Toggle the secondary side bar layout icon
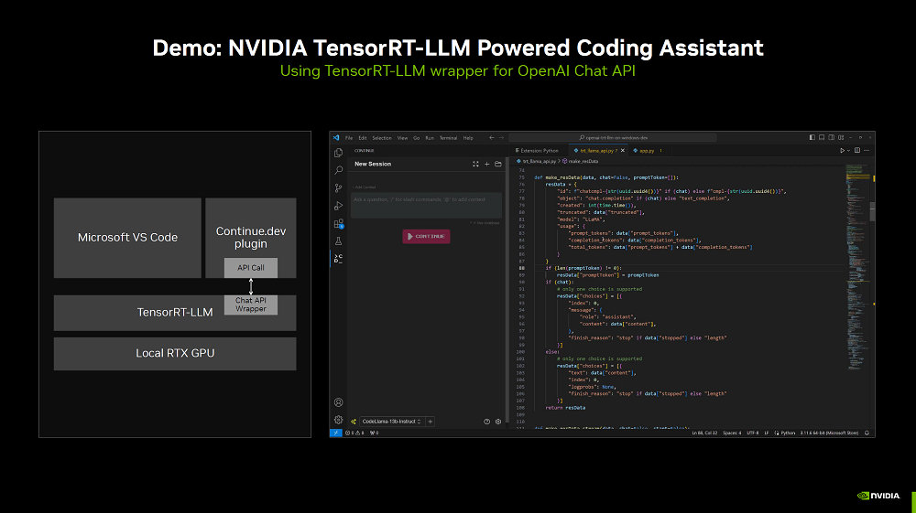This screenshot has width=916, height=513. click(x=832, y=137)
